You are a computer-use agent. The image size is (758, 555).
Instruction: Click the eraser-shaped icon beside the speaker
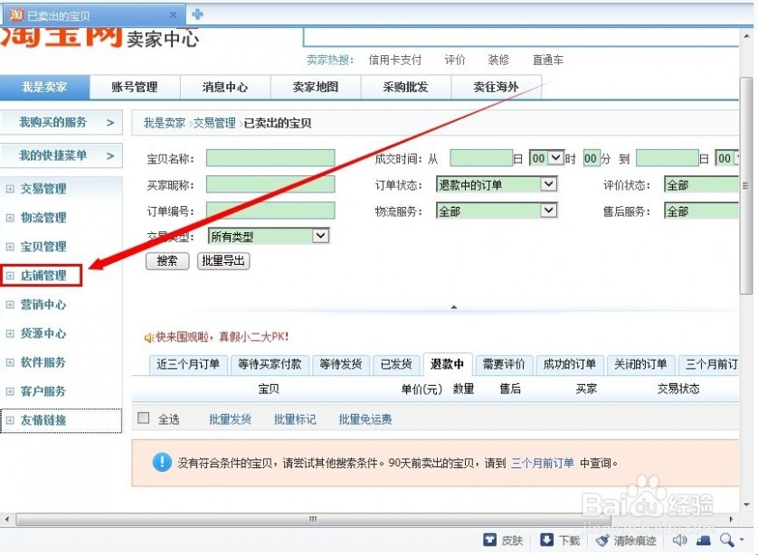point(703,540)
